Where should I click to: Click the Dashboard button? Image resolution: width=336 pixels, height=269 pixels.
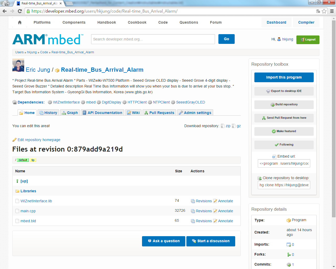(276, 22)
